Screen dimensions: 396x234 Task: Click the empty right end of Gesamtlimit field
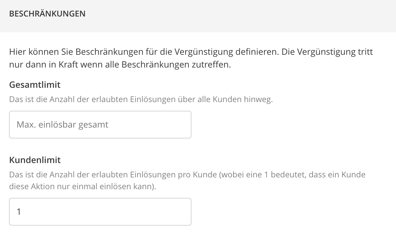[177, 124]
